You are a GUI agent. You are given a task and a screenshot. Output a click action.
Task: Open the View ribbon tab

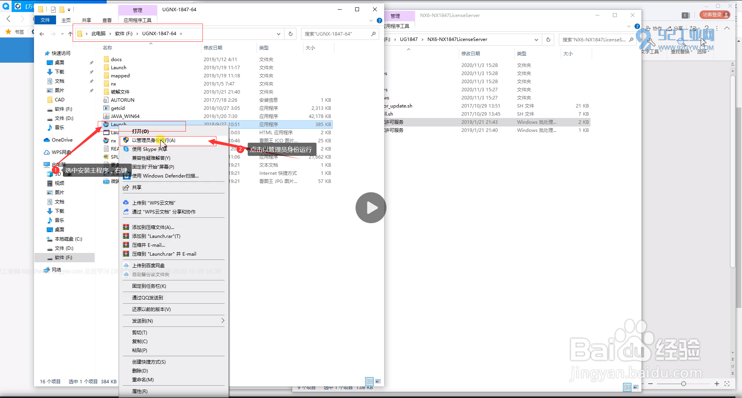tap(107, 20)
